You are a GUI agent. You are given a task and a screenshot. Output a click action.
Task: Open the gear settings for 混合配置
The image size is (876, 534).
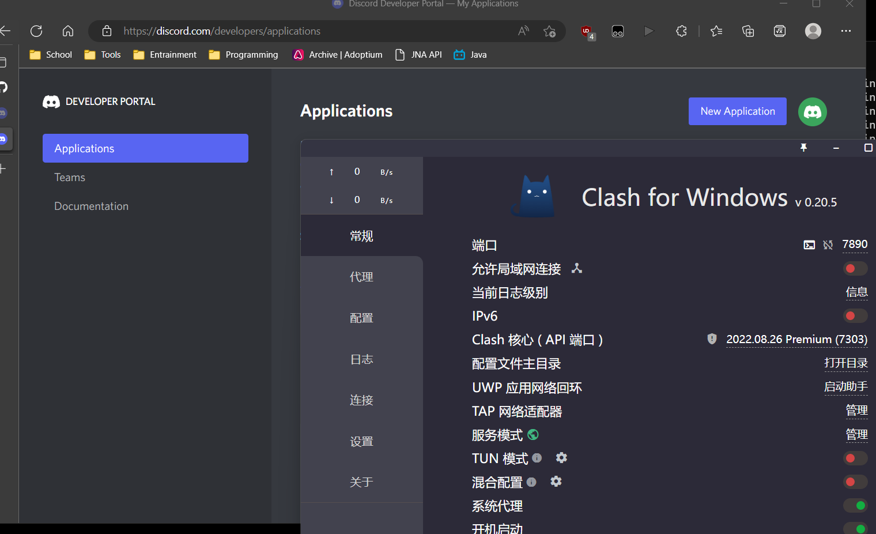pyautogui.click(x=556, y=482)
